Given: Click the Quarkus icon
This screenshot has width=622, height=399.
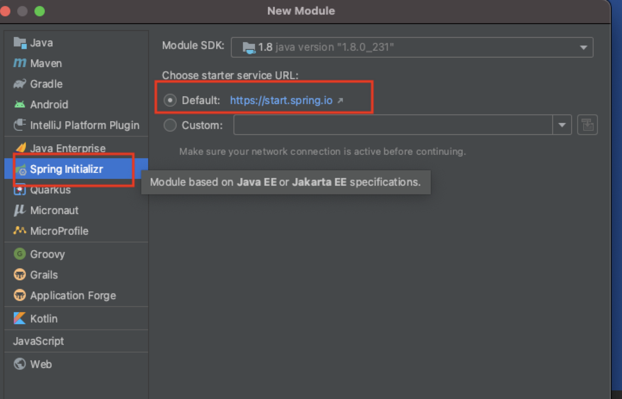Looking at the screenshot, I should tap(20, 190).
